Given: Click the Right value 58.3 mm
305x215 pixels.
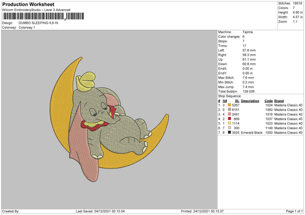Looking at the screenshot, I should click(249, 55).
